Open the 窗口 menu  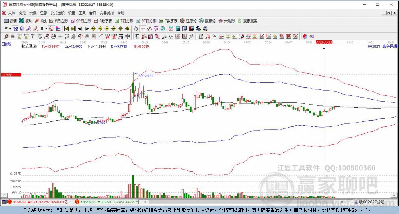(x=93, y=13)
